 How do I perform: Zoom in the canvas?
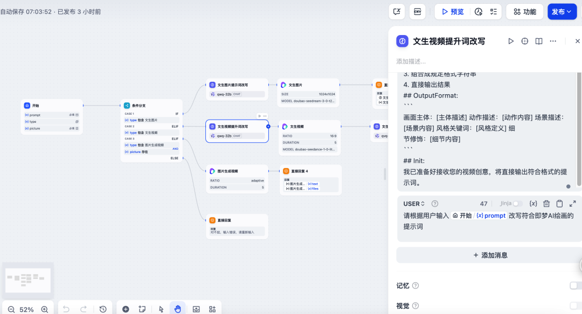pos(45,309)
